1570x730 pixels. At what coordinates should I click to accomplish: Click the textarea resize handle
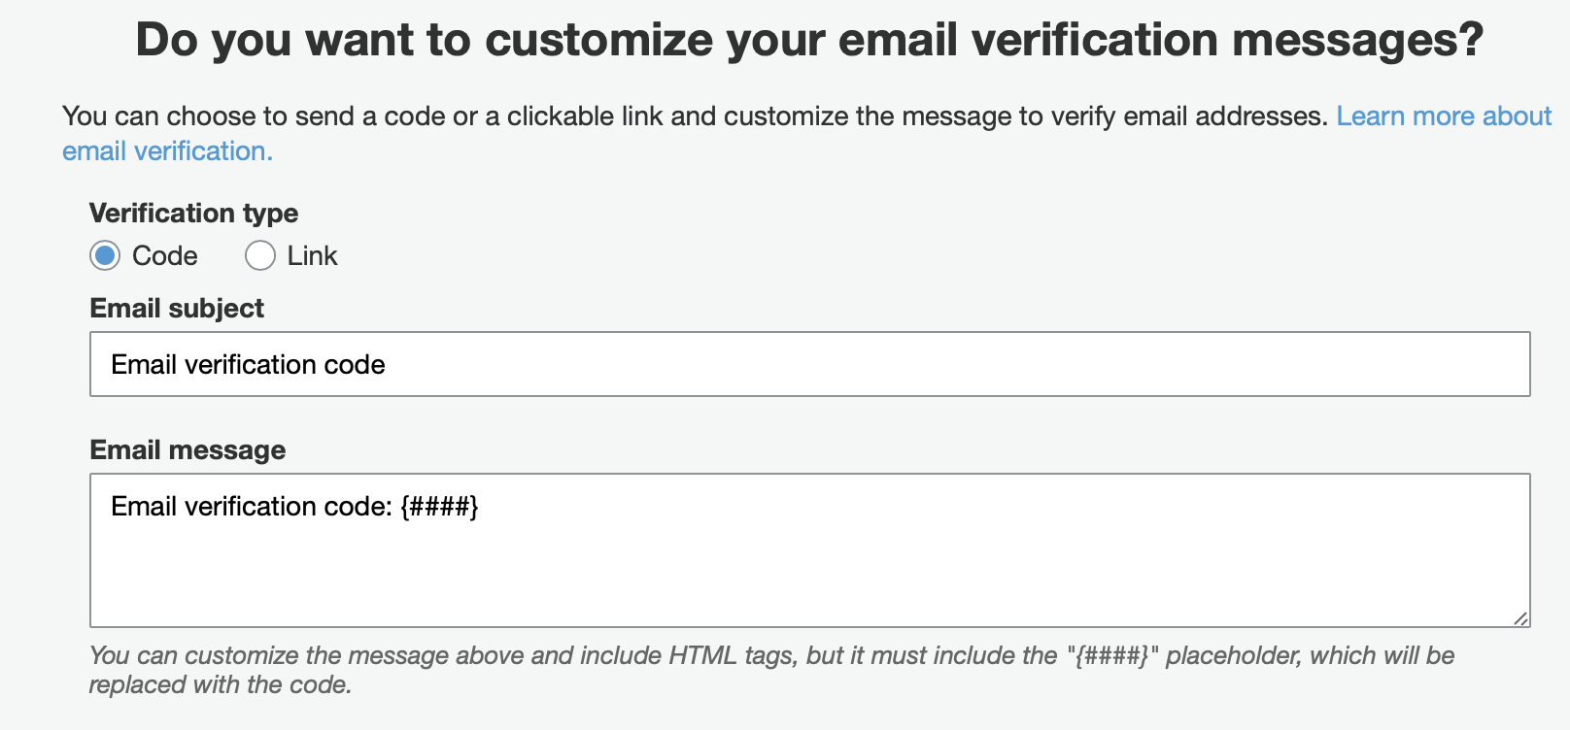pos(1522,616)
